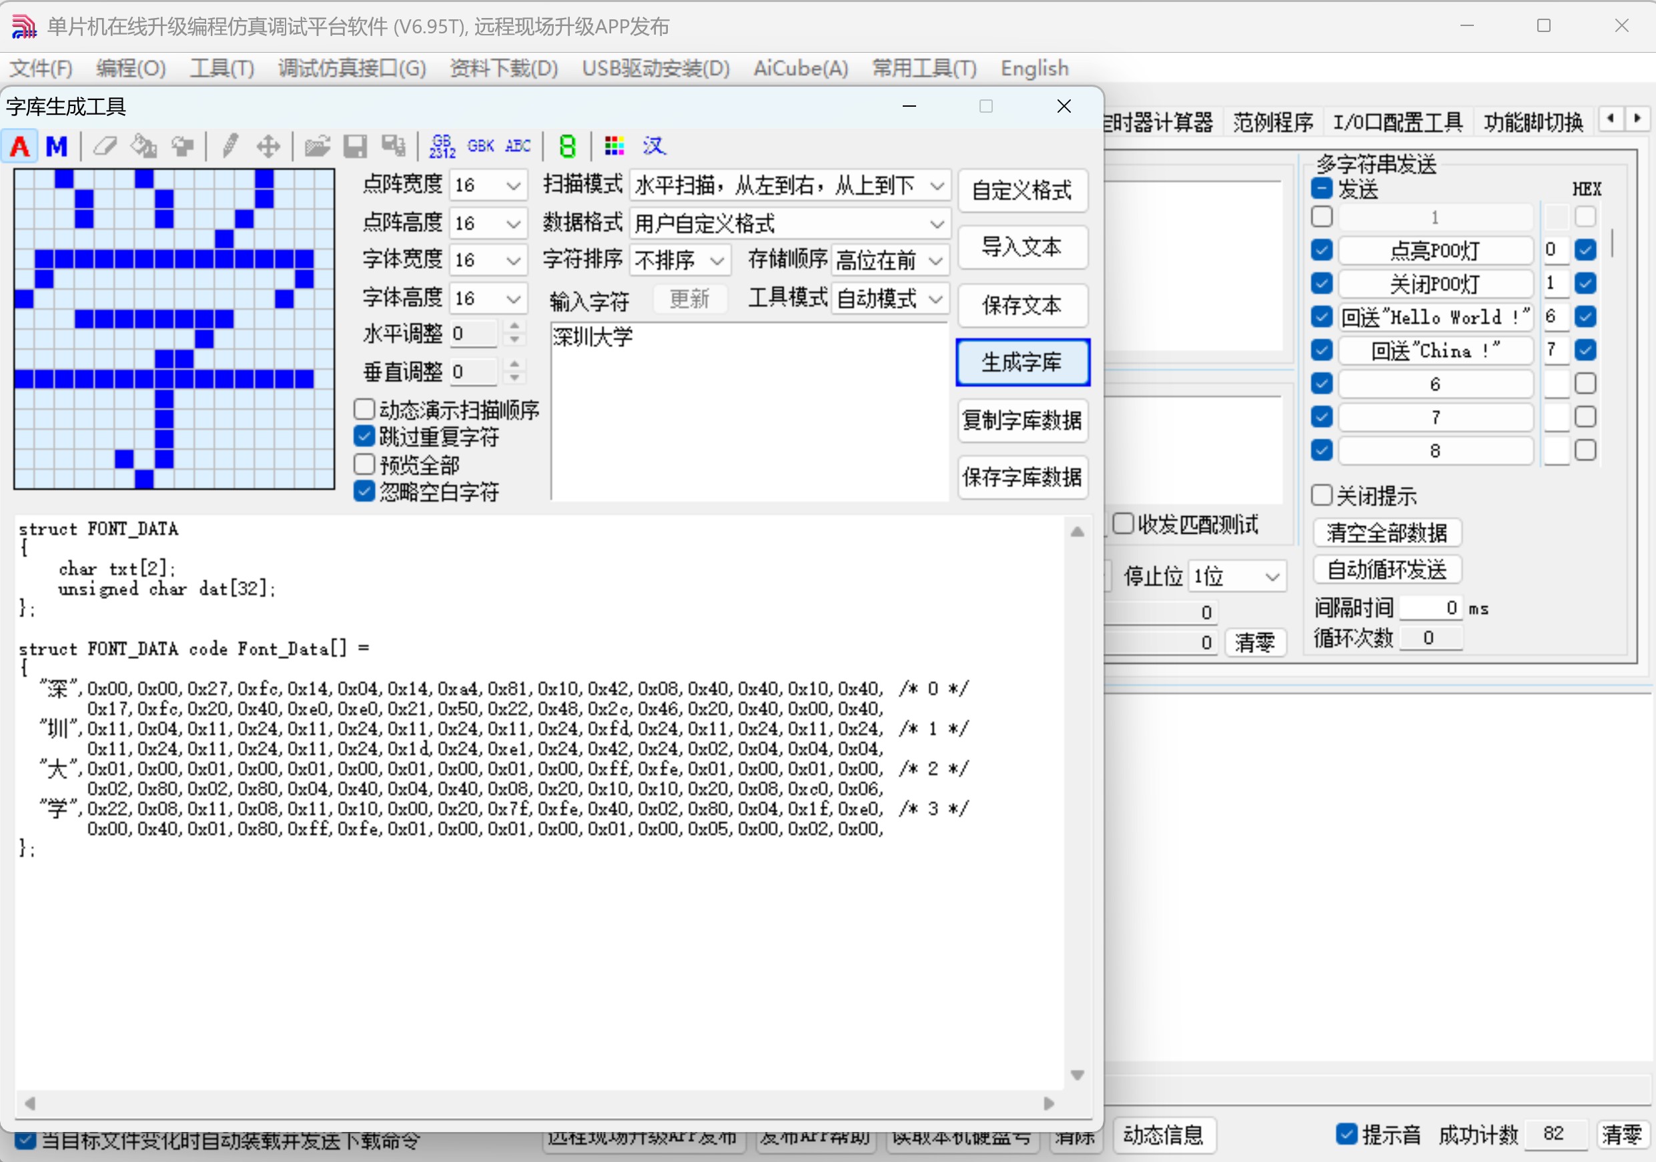Viewport: 1656px width, 1162px height.
Task: Click the ABC ASCII charset icon
Action: [518, 147]
